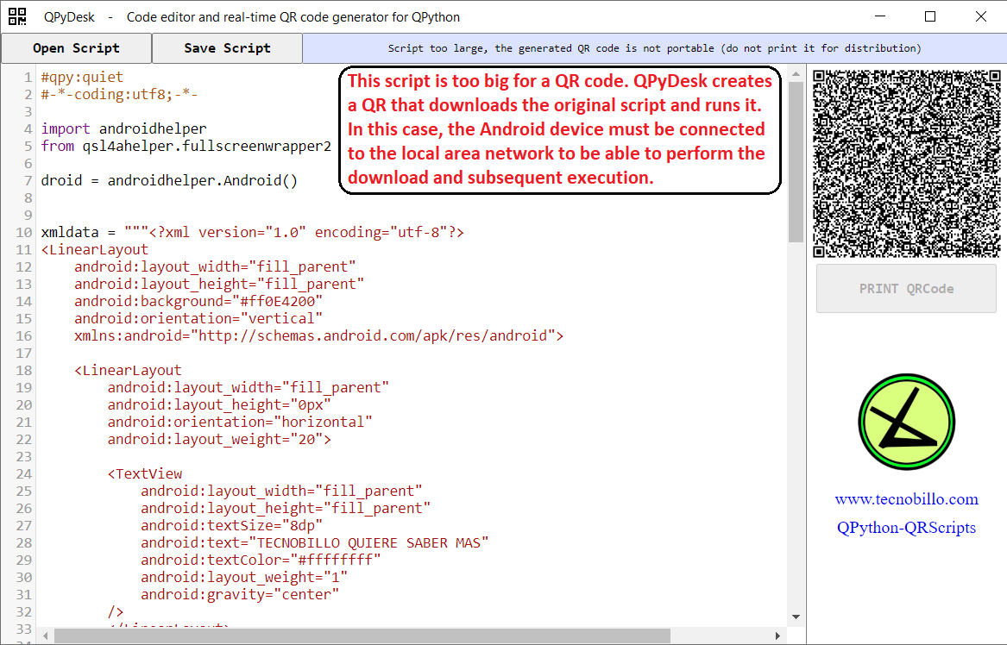1007x645 pixels.
Task: Click the vertical scrollbar down arrow
Action: coord(796,617)
